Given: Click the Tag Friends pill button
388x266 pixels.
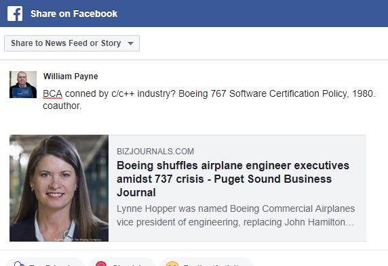Looking at the screenshot, I should coord(45,262).
